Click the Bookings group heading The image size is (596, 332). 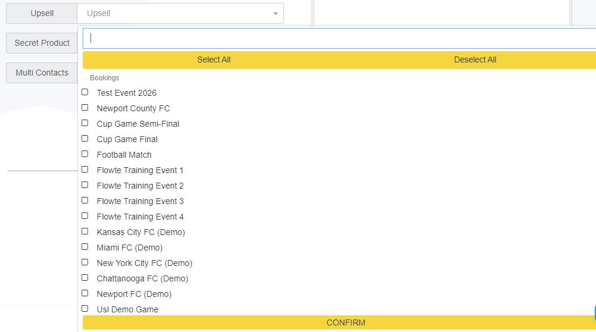[x=105, y=78]
